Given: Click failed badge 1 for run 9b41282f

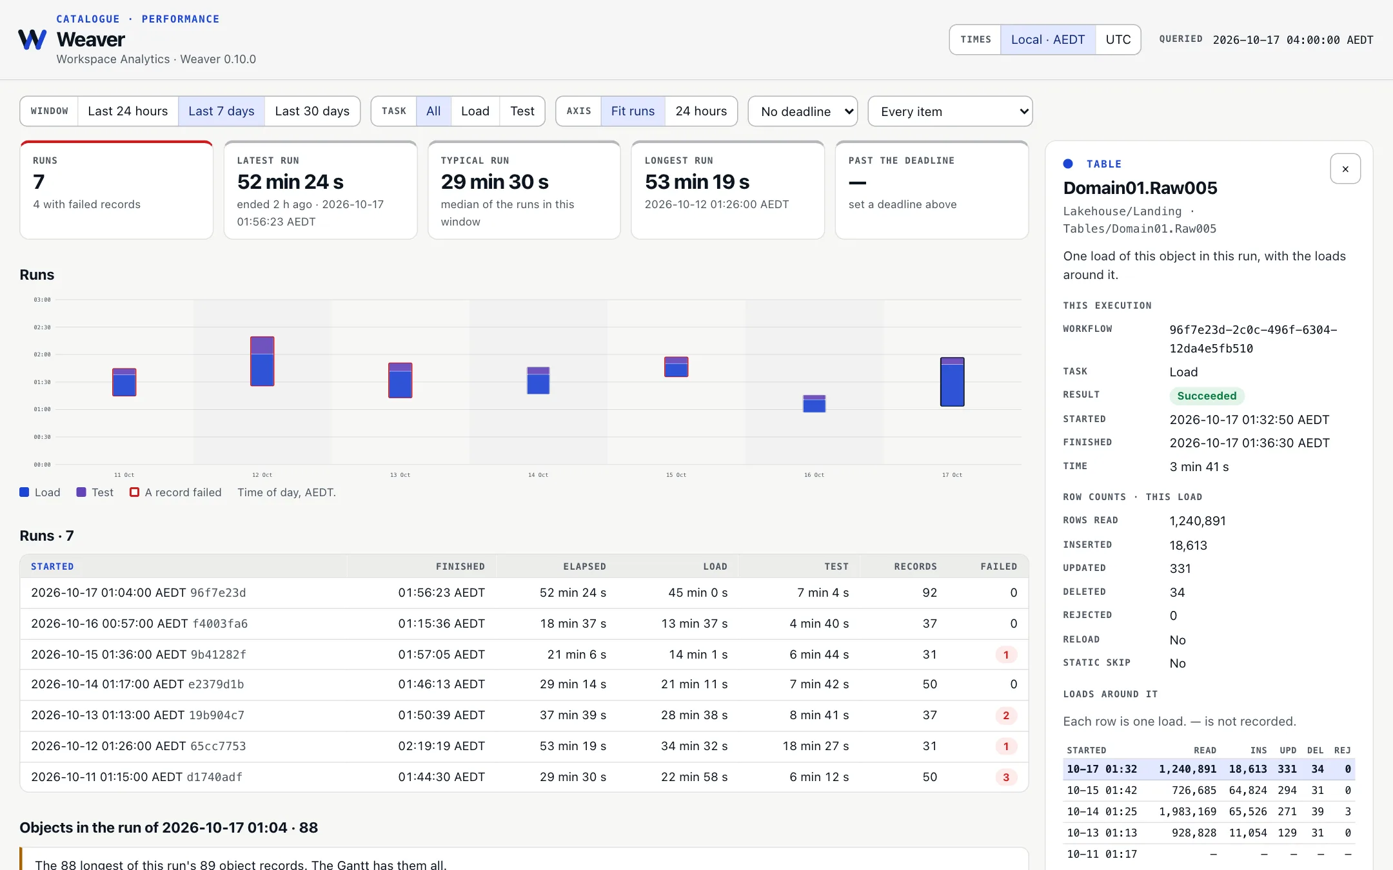Looking at the screenshot, I should 1006,655.
